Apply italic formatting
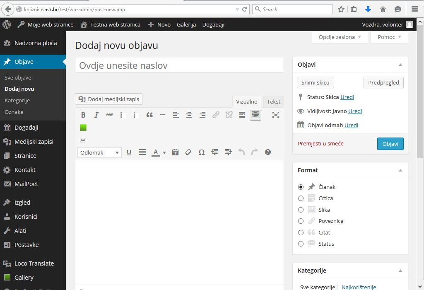 coord(96,115)
